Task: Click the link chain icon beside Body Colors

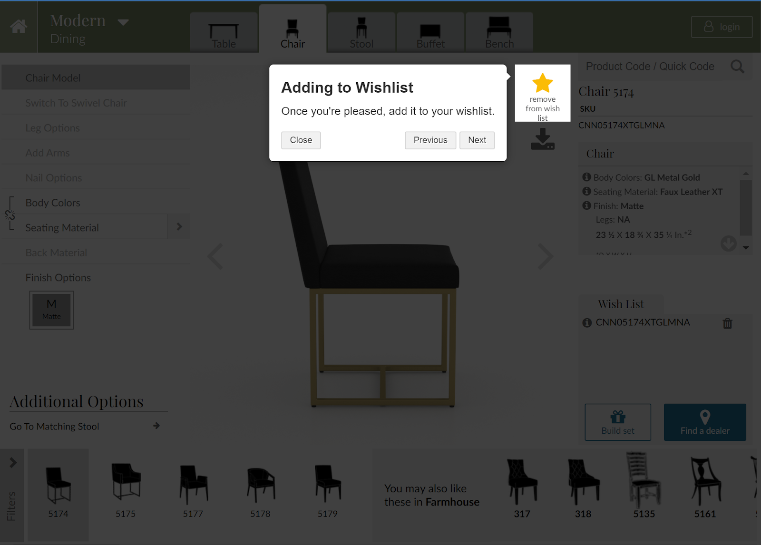Action: tap(10, 215)
